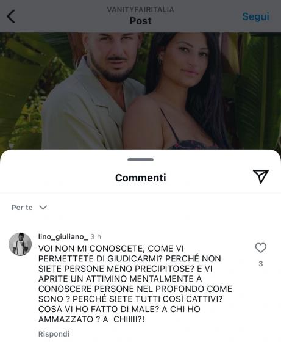The width and height of the screenshot is (281, 342).
Task: Tap the Post title in header
Action: 140,21
